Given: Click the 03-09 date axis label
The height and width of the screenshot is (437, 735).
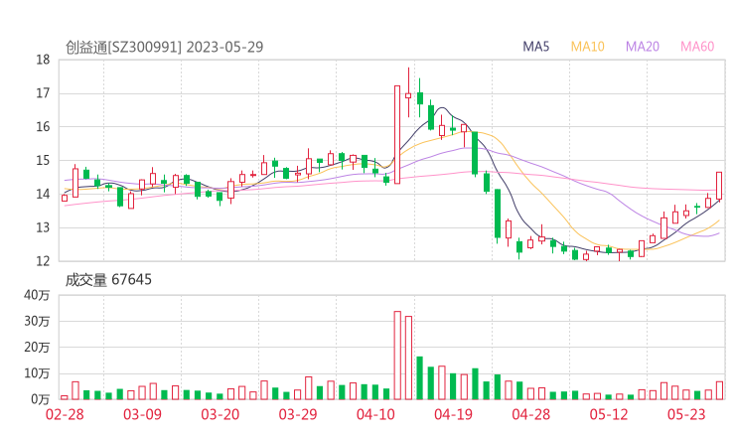Looking at the screenshot, I should pos(142,414).
